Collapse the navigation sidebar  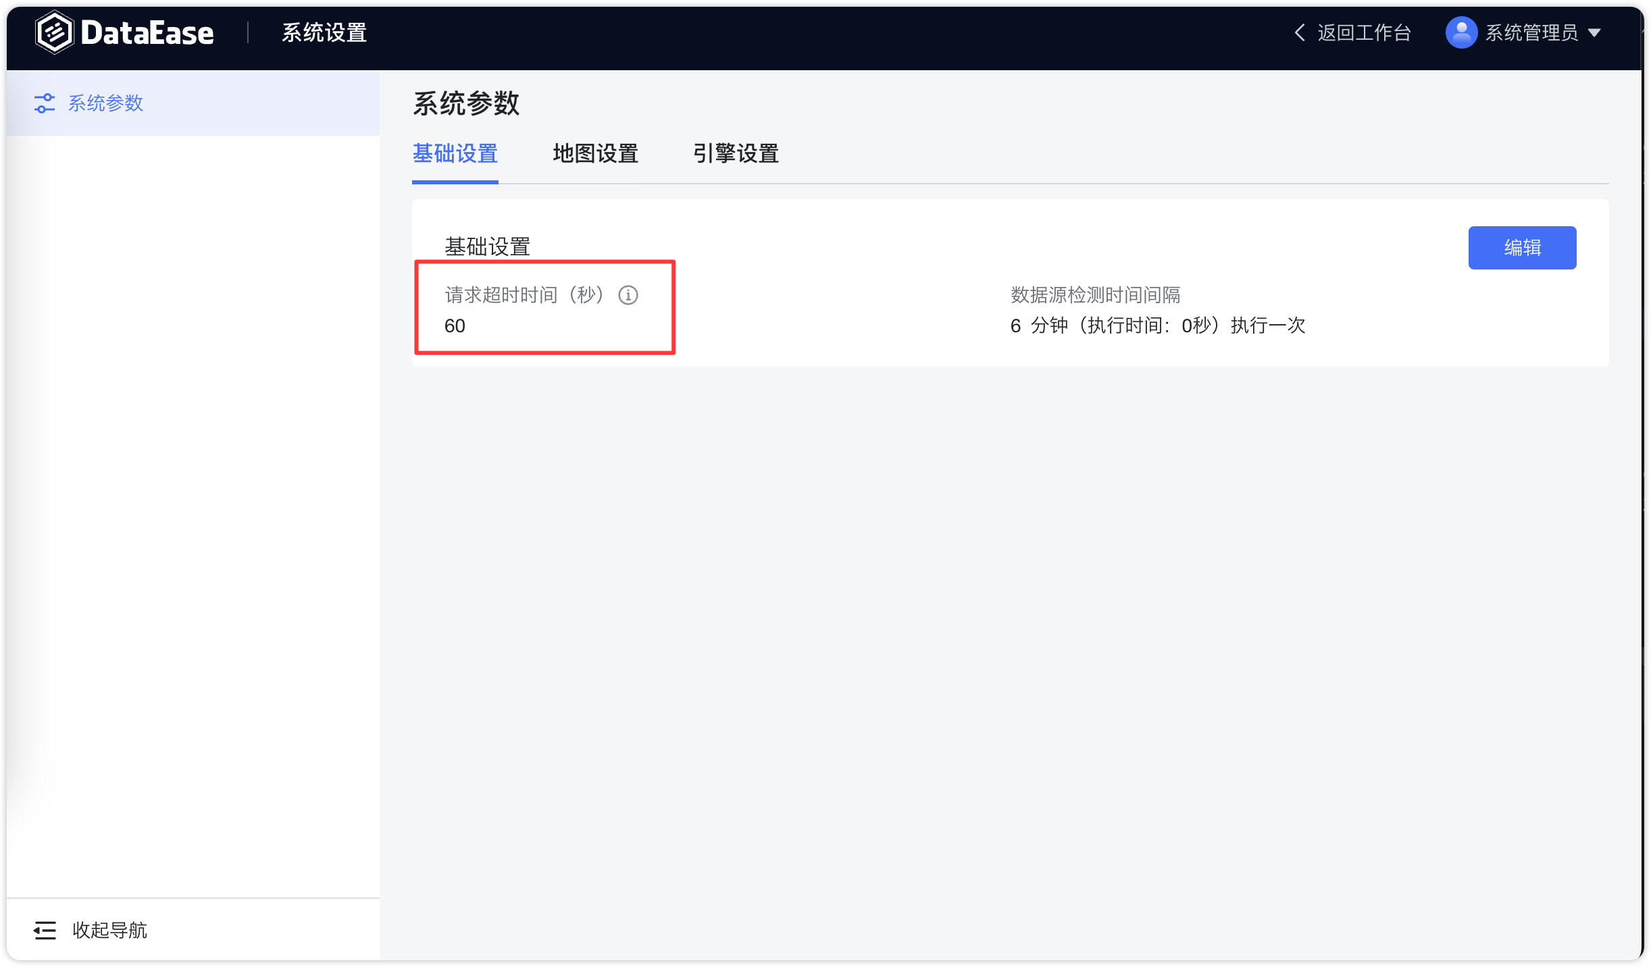110,931
